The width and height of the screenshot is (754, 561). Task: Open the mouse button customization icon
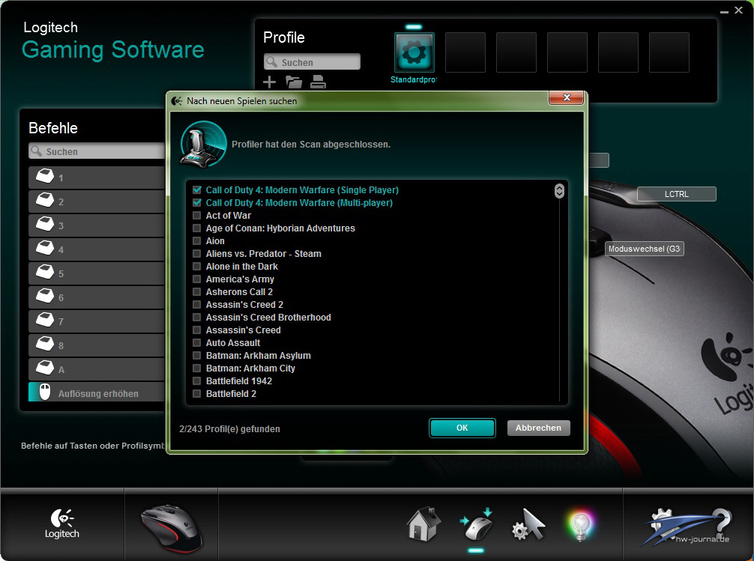pyautogui.click(x=475, y=524)
